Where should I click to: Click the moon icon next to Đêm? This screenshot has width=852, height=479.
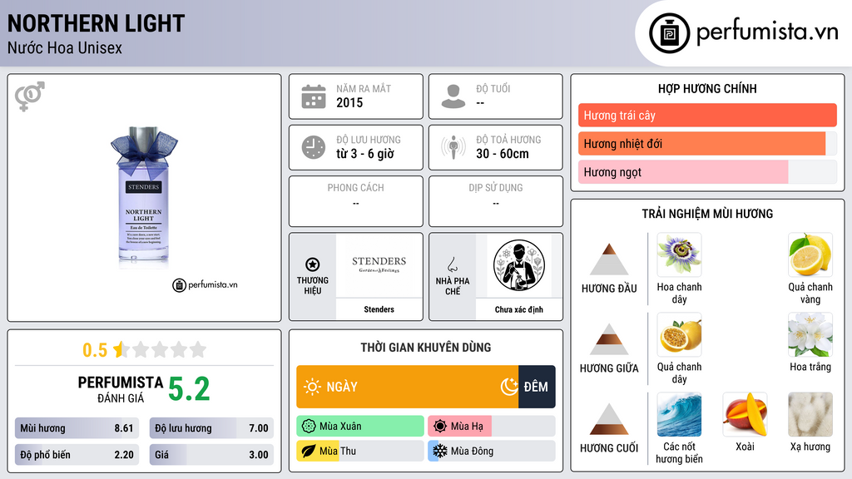tap(509, 387)
